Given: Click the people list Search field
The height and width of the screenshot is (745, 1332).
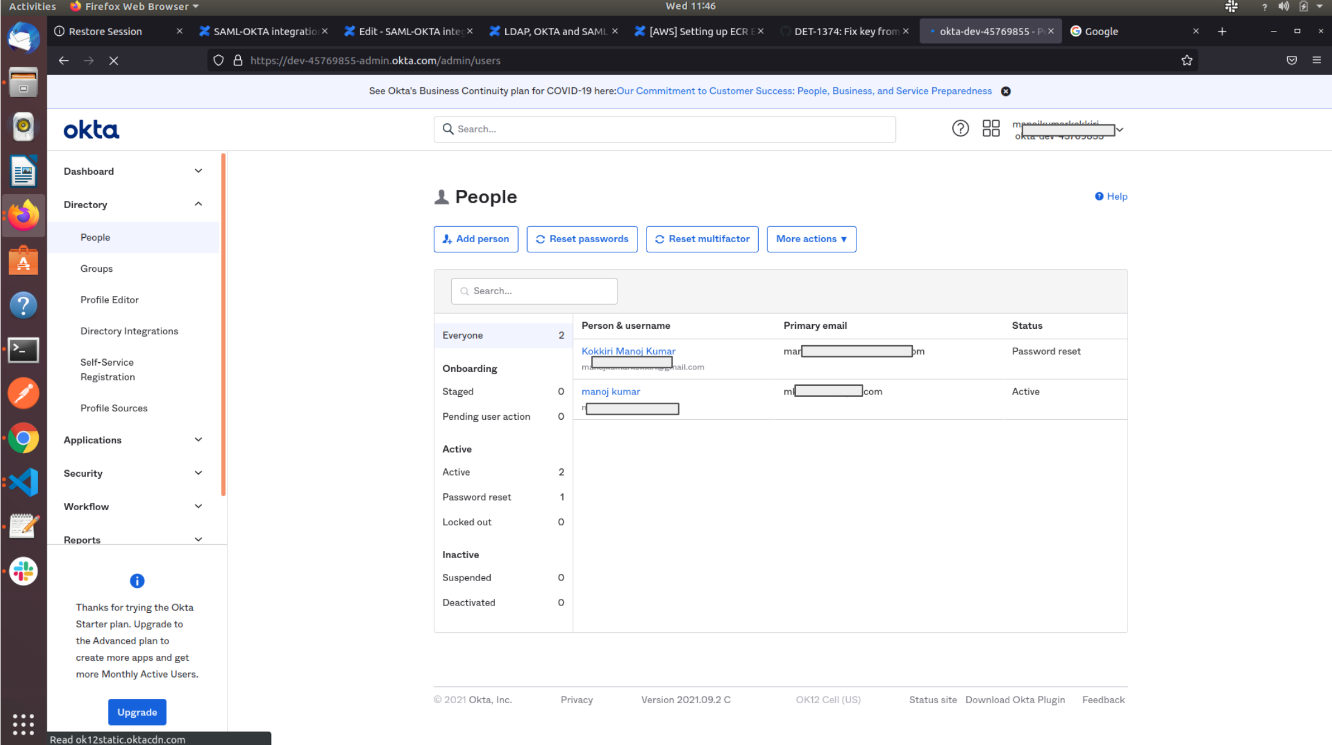Looking at the screenshot, I should pos(534,291).
